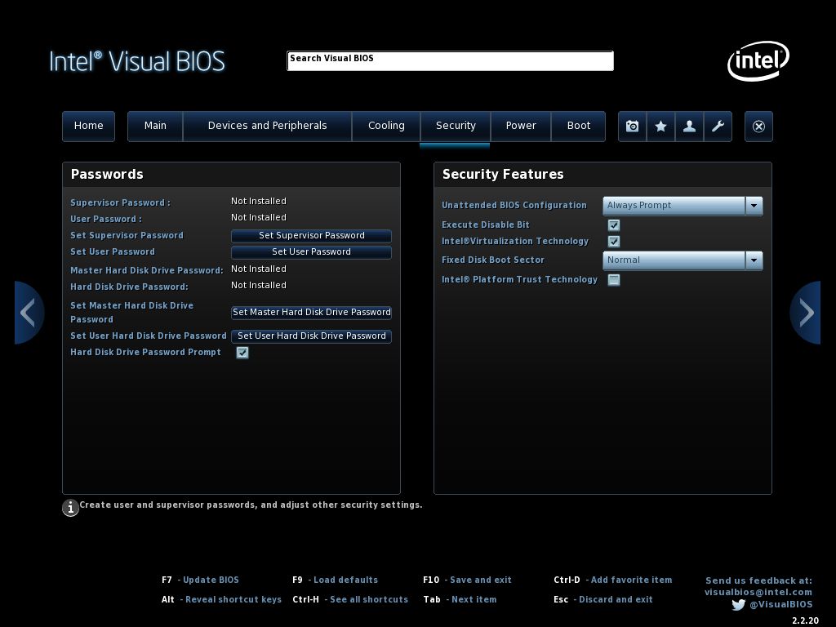Click Master Hard Disk Drive Password label
Viewport: 836px width, 627px height.
pyautogui.click(x=147, y=270)
